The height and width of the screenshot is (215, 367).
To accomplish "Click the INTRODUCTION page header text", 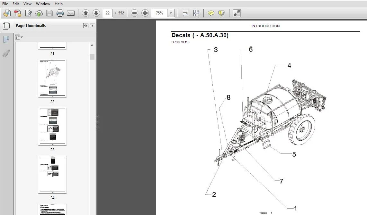I will [x=265, y=26].
